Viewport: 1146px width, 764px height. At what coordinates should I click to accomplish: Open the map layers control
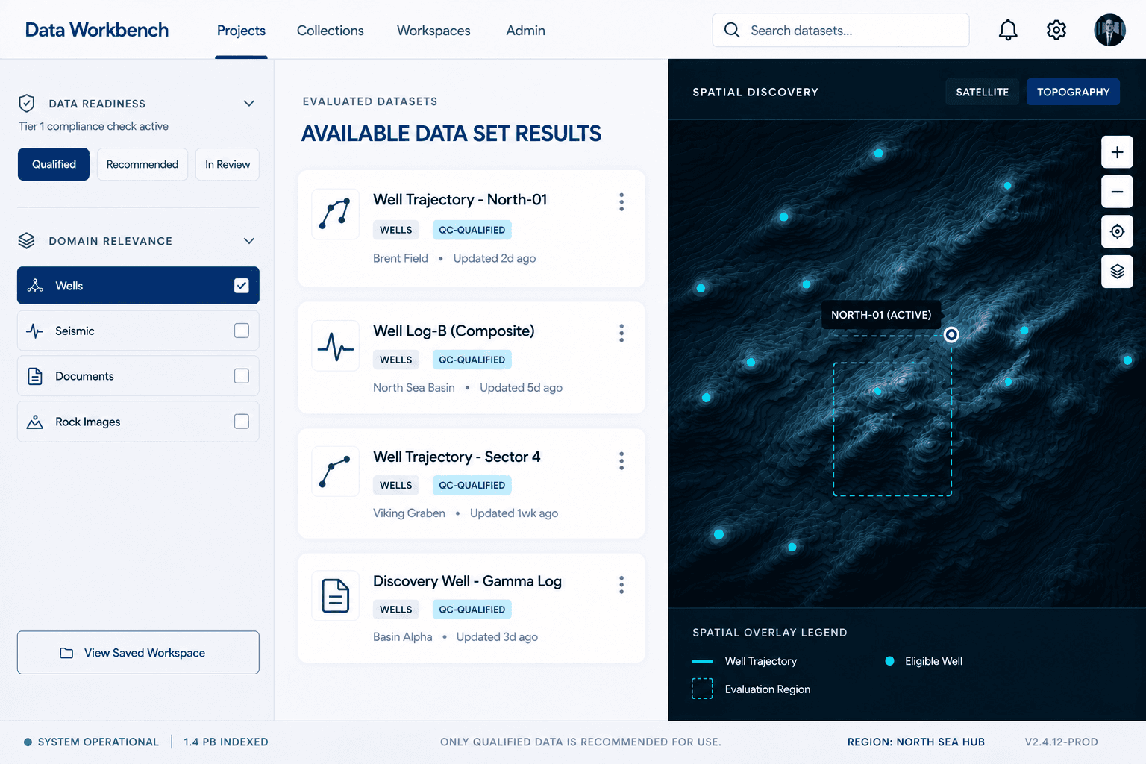[1117, 272]
